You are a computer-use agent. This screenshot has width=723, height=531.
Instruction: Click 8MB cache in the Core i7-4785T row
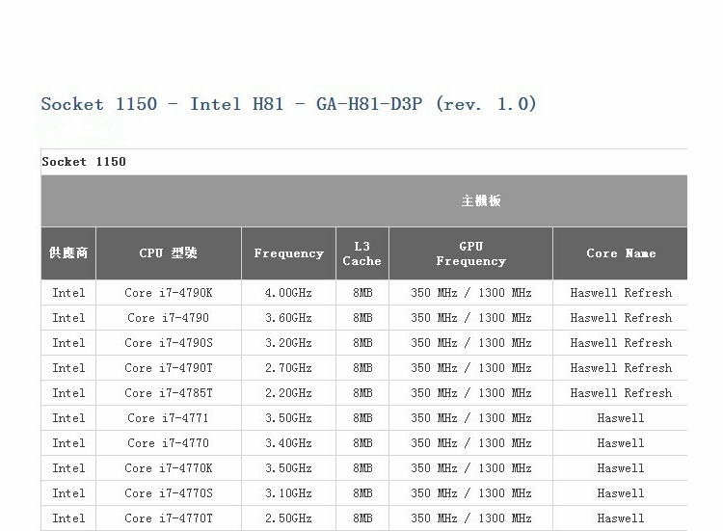pos(362,393)
